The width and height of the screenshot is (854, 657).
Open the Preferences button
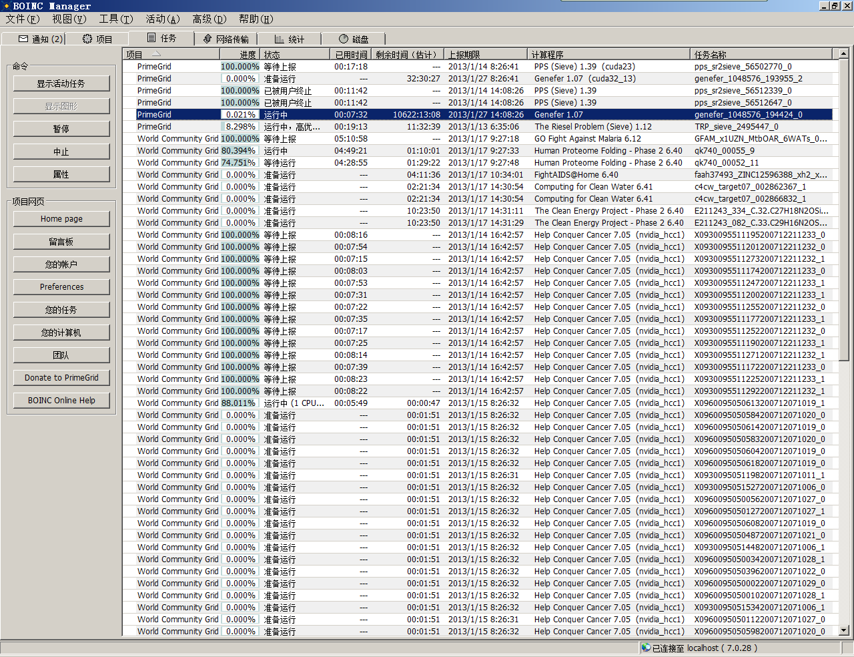coord(61,287)
